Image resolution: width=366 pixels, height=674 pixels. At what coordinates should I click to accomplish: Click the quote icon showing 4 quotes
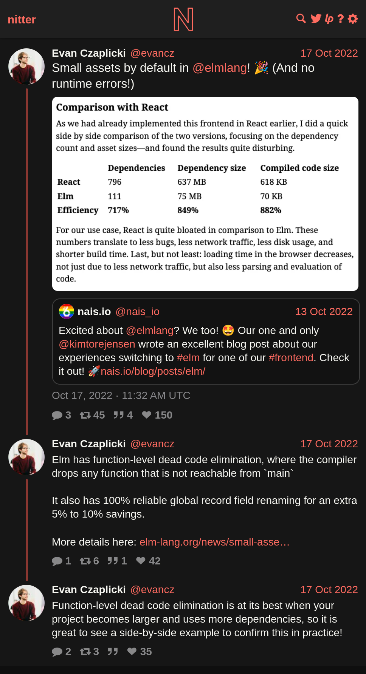pyautogui.click(x=118, y=416)
